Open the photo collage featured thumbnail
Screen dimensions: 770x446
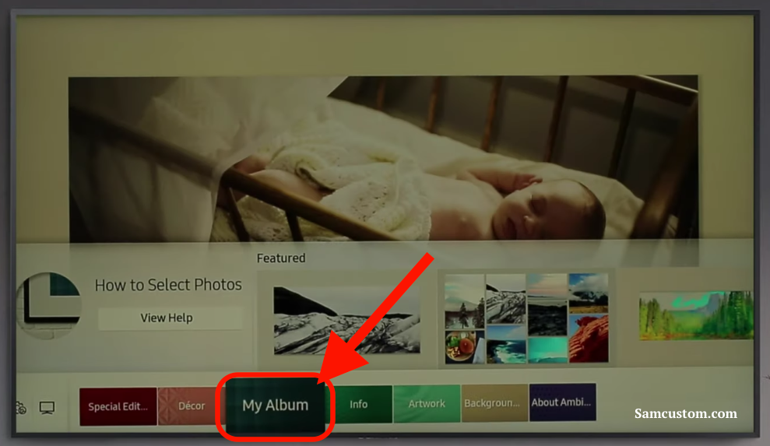pyautogui.click(x=526, y=318)
